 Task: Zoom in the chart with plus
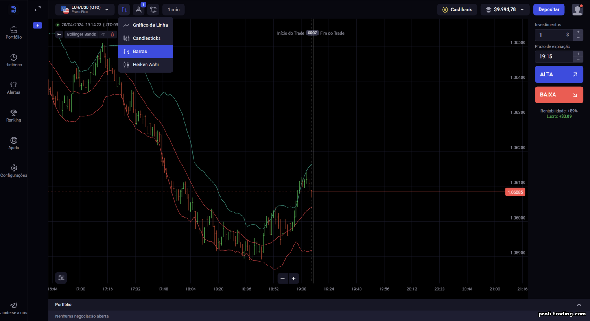294,279
